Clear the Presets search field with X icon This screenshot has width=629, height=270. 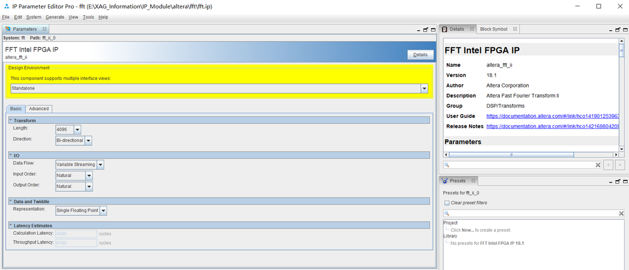coord(621,213)
